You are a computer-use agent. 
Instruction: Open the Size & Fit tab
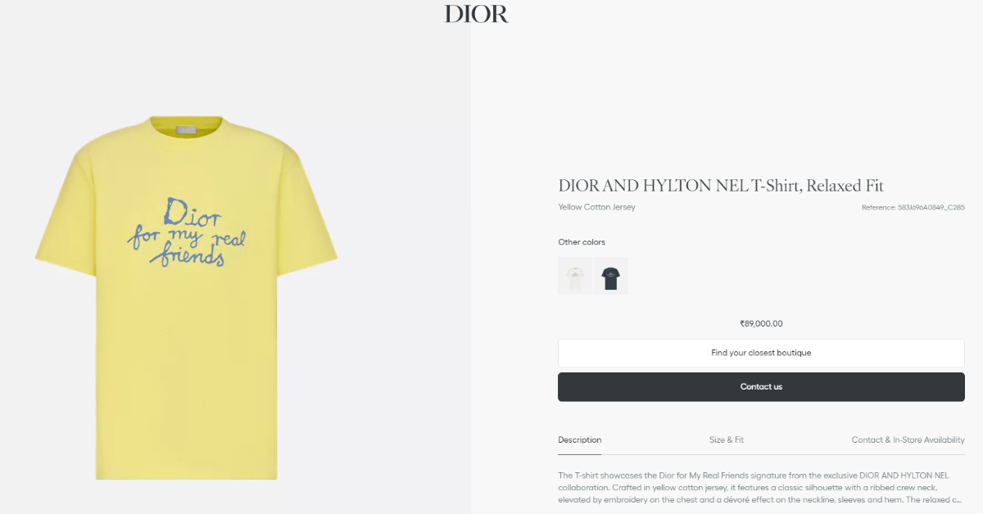click(x=727, y=440)
